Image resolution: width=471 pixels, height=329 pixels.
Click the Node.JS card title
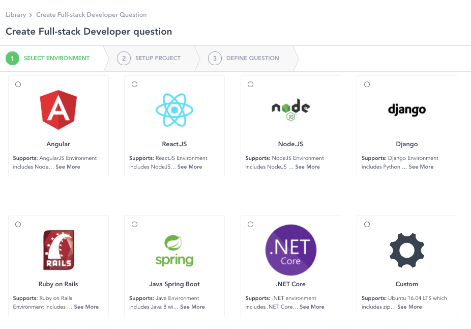click(x=290, y=144)
